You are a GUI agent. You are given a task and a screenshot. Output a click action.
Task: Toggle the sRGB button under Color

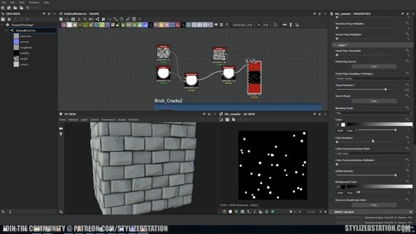coord(340,131)
